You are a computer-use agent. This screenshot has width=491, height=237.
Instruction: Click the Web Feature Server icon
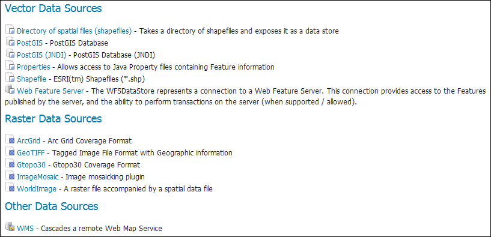coord(10,90)
